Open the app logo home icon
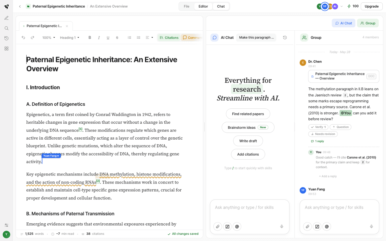Image resolution: width=386 pixels, height=241 pixels. tap(6, 6)
